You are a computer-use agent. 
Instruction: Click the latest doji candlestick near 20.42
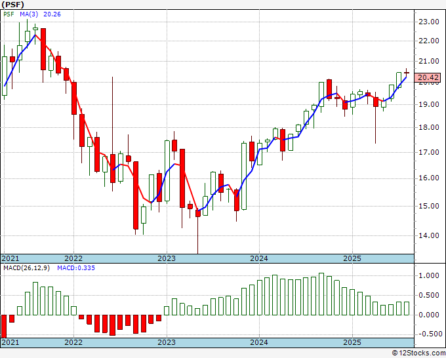[x=407, y=73]
